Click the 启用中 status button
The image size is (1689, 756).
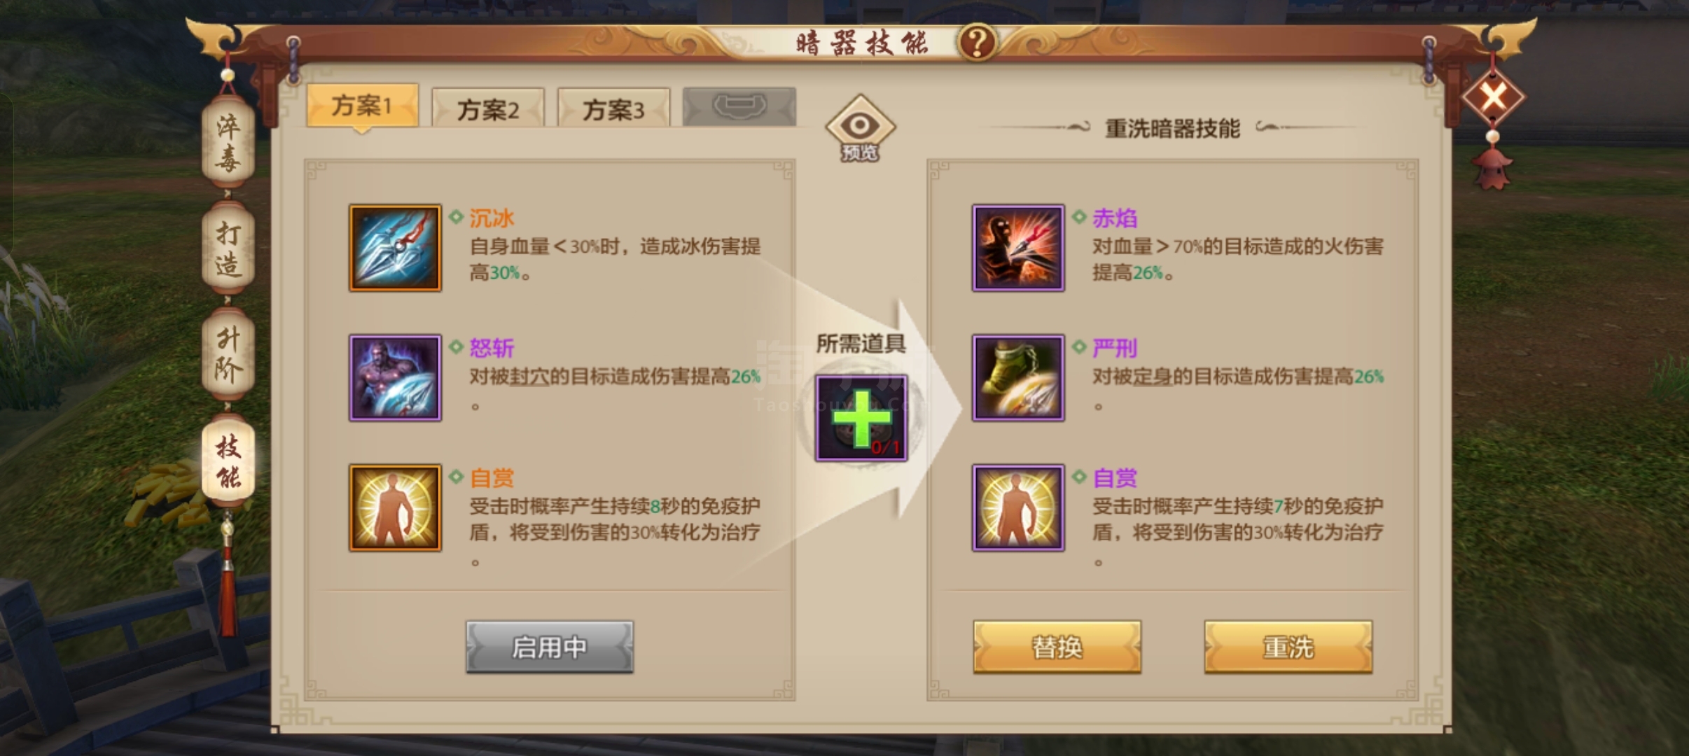[x=550, y=647]
